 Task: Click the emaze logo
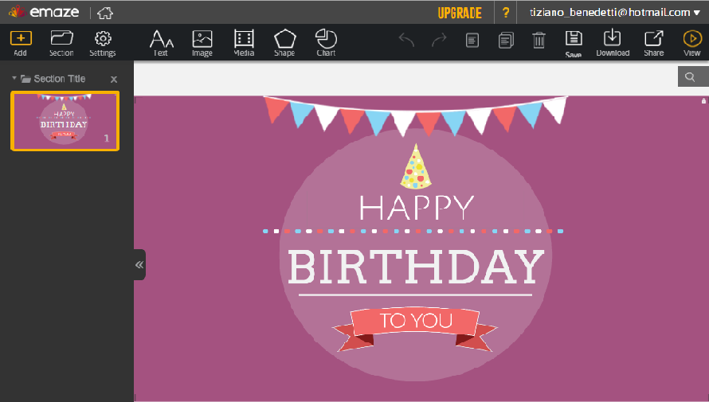tap(44, 12)
